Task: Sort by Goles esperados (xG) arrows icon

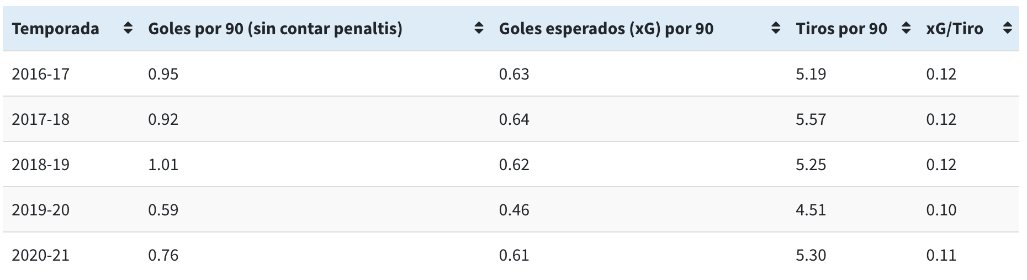Action: tap(776, 29)
